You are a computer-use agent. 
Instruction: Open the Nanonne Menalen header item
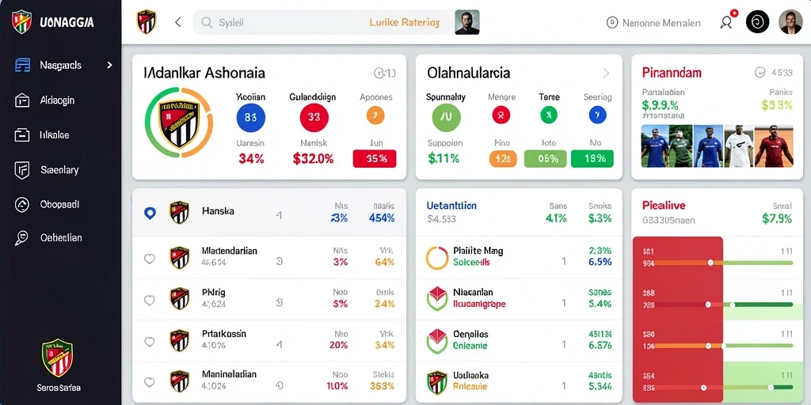(x=653, y=23)
